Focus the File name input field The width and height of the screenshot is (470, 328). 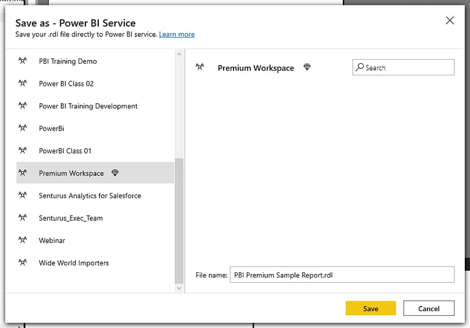[342, 275]
